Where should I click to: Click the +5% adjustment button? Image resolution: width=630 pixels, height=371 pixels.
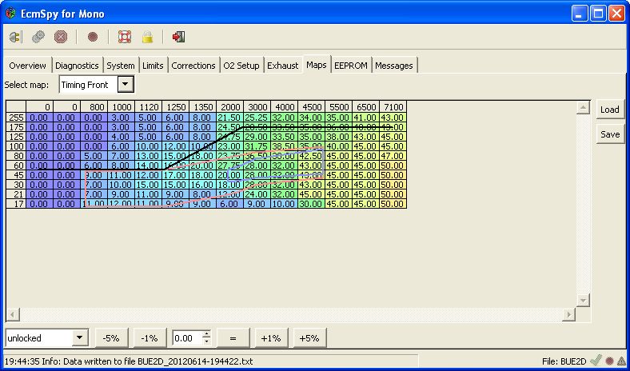(x=309, y=338)
